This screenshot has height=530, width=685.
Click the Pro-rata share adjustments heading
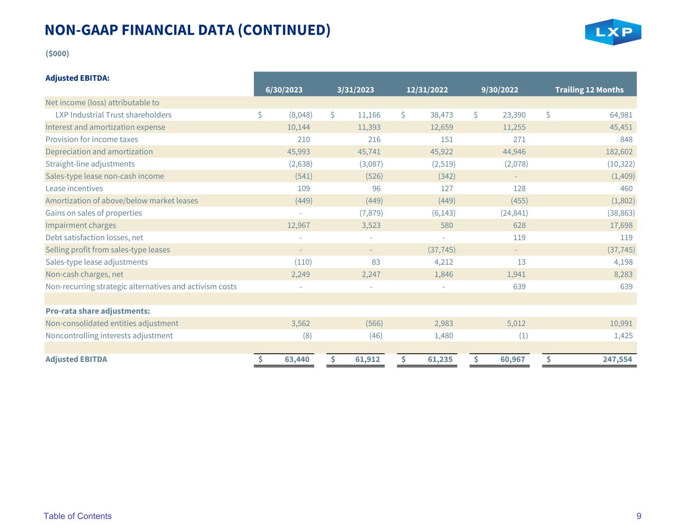[97, 311]
